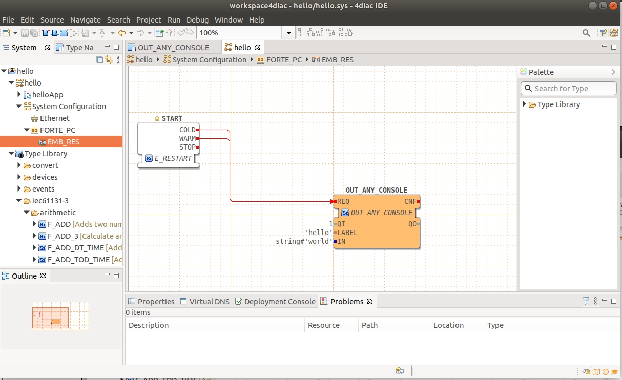Click the Link with Editor arrows icon

click(108, 59)
